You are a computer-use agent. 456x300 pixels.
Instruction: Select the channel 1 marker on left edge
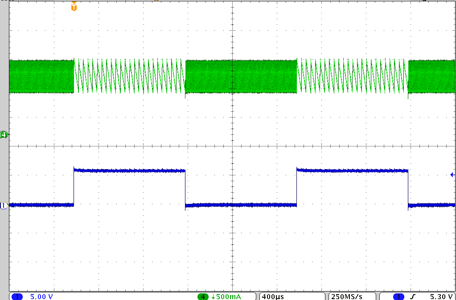click(4, 205)
